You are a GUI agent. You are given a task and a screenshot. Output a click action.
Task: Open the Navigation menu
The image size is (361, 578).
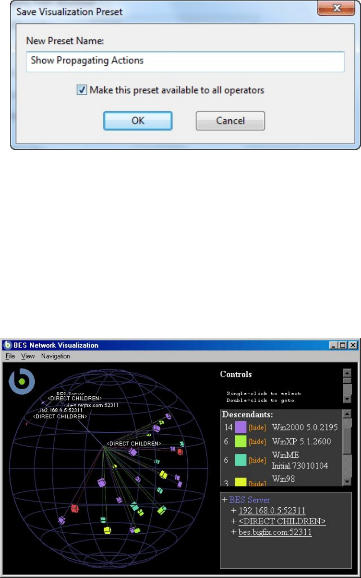pyautogui.click(x=56, y=356)
